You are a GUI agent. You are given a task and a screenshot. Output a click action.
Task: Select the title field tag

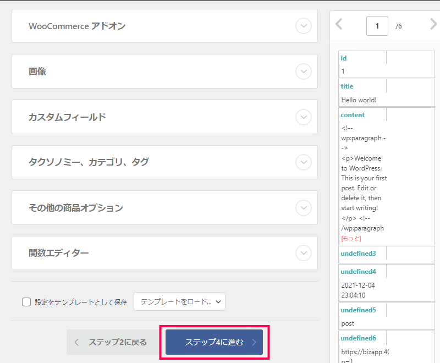point(347,86)
